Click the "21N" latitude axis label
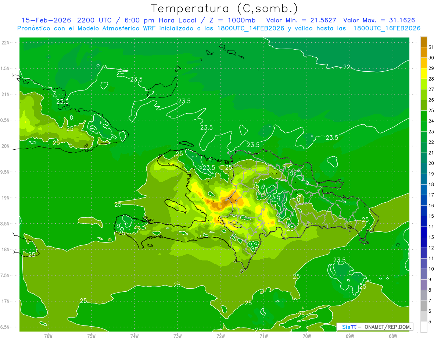 point(6,94)
